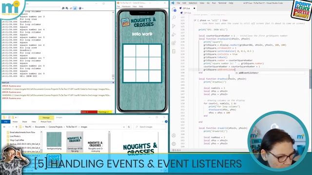Select Email attachments from Flow folder
The width and height of the screenshot is (312, 175).
(x=22, y=132)
